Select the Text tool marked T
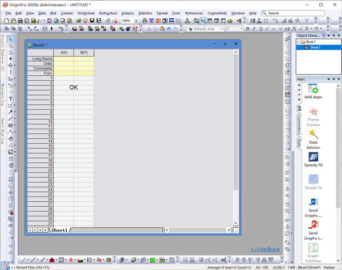 pos(10,99)
